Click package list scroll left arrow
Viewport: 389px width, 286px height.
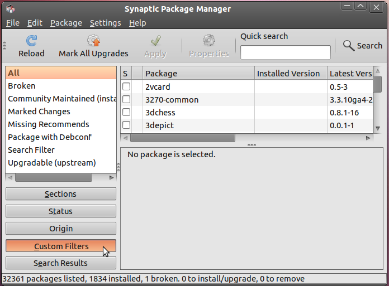point(125,138)
